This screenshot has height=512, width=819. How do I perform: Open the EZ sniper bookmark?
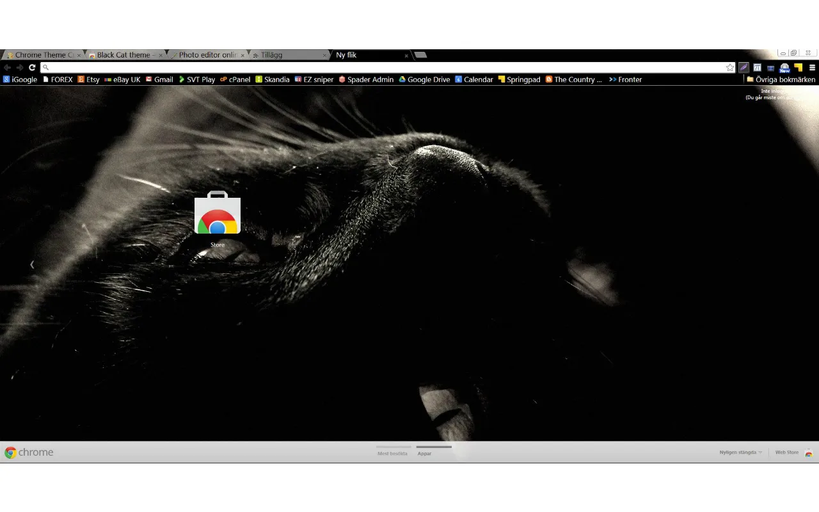[314, 79]
